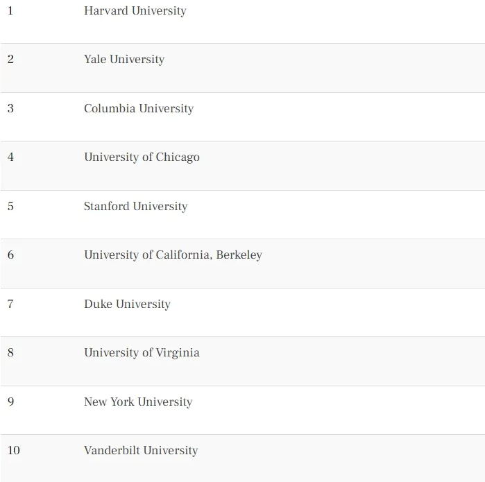
Task: Click Columbia University in the list
Action: click(139, 109)
